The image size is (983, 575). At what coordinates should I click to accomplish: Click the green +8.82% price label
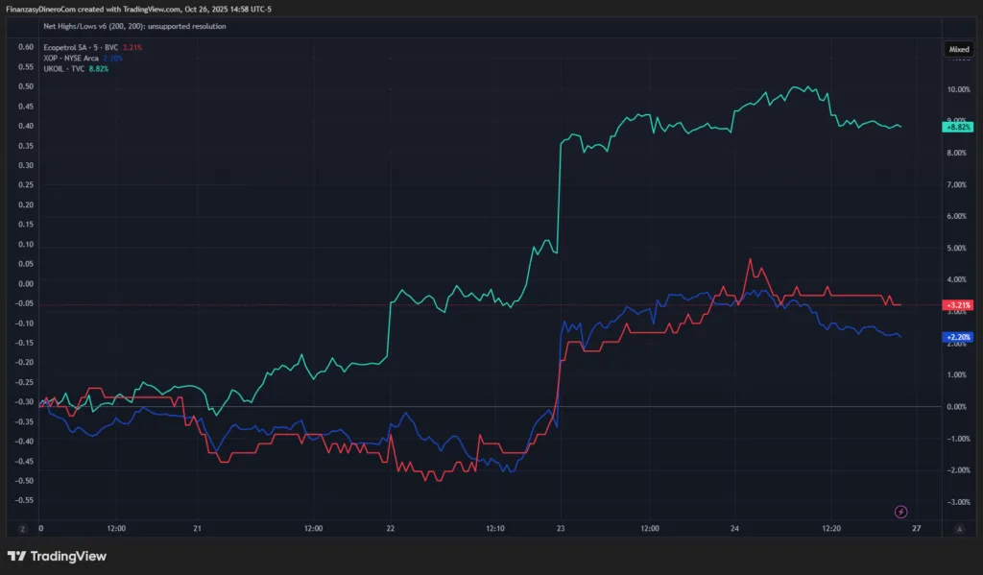tap(958, 127)
